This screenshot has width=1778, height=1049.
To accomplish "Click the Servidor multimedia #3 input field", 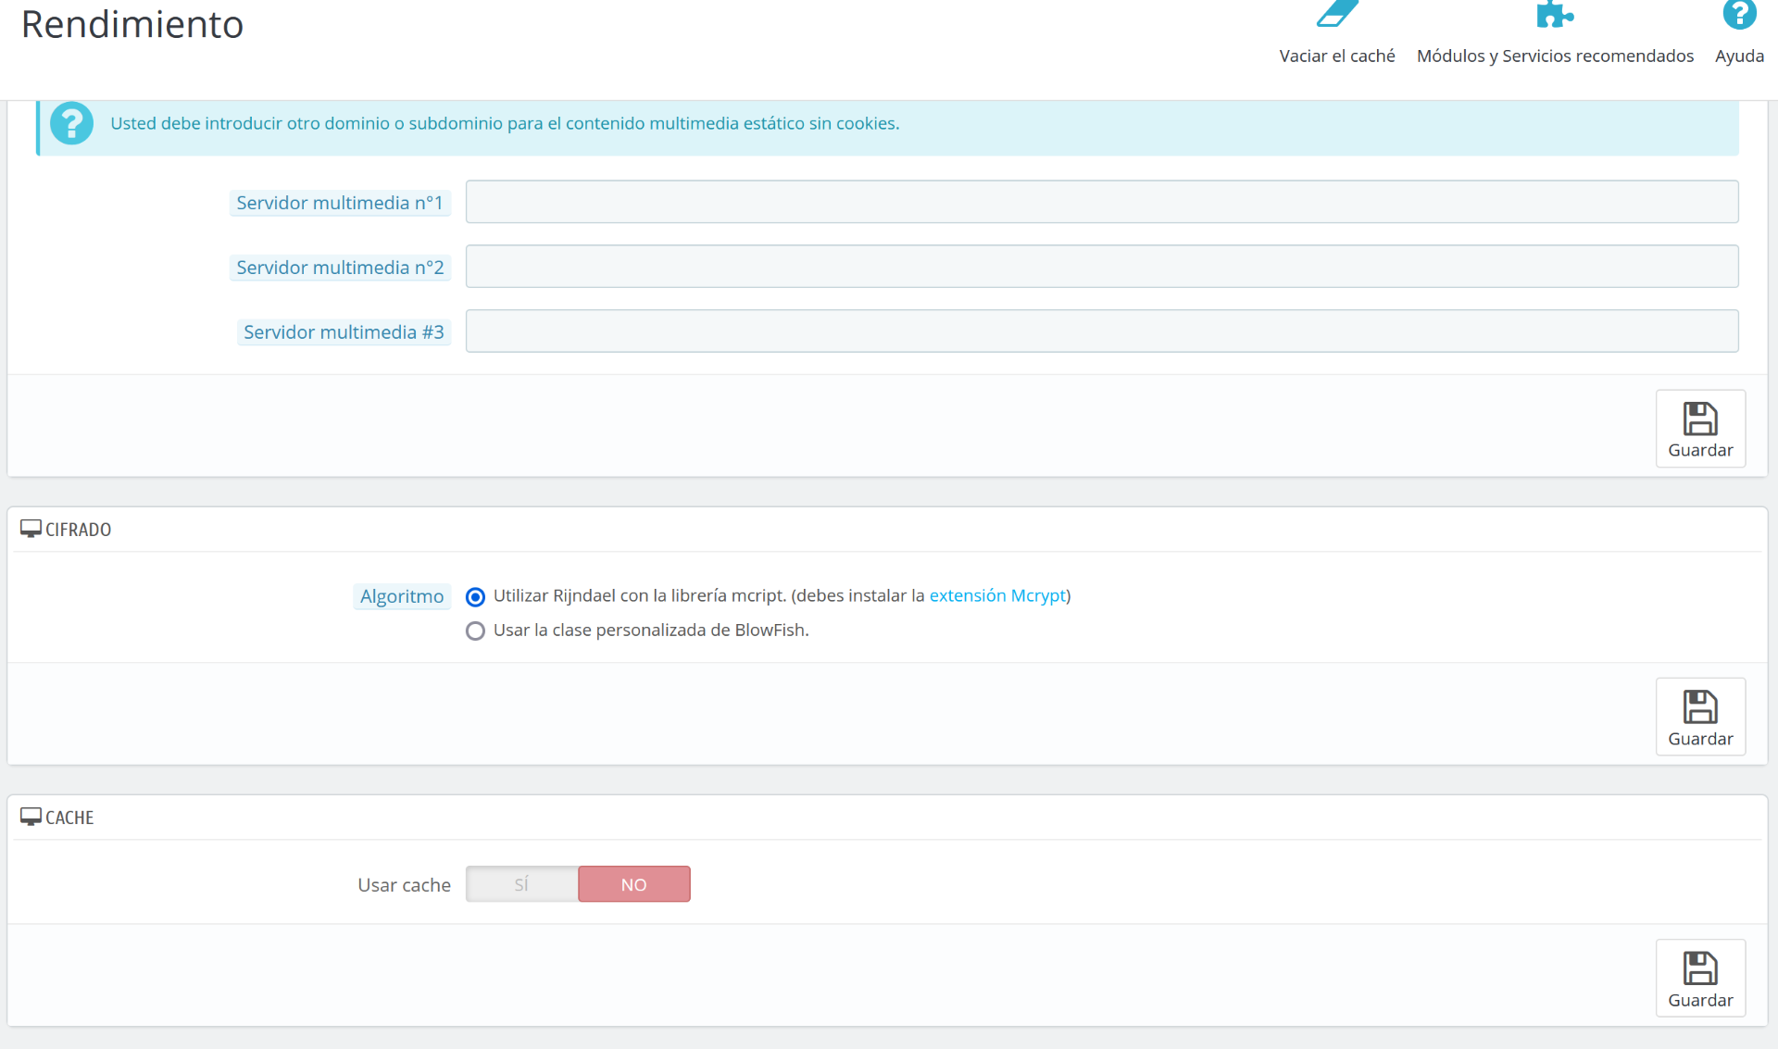I will tap(1101, 331).
